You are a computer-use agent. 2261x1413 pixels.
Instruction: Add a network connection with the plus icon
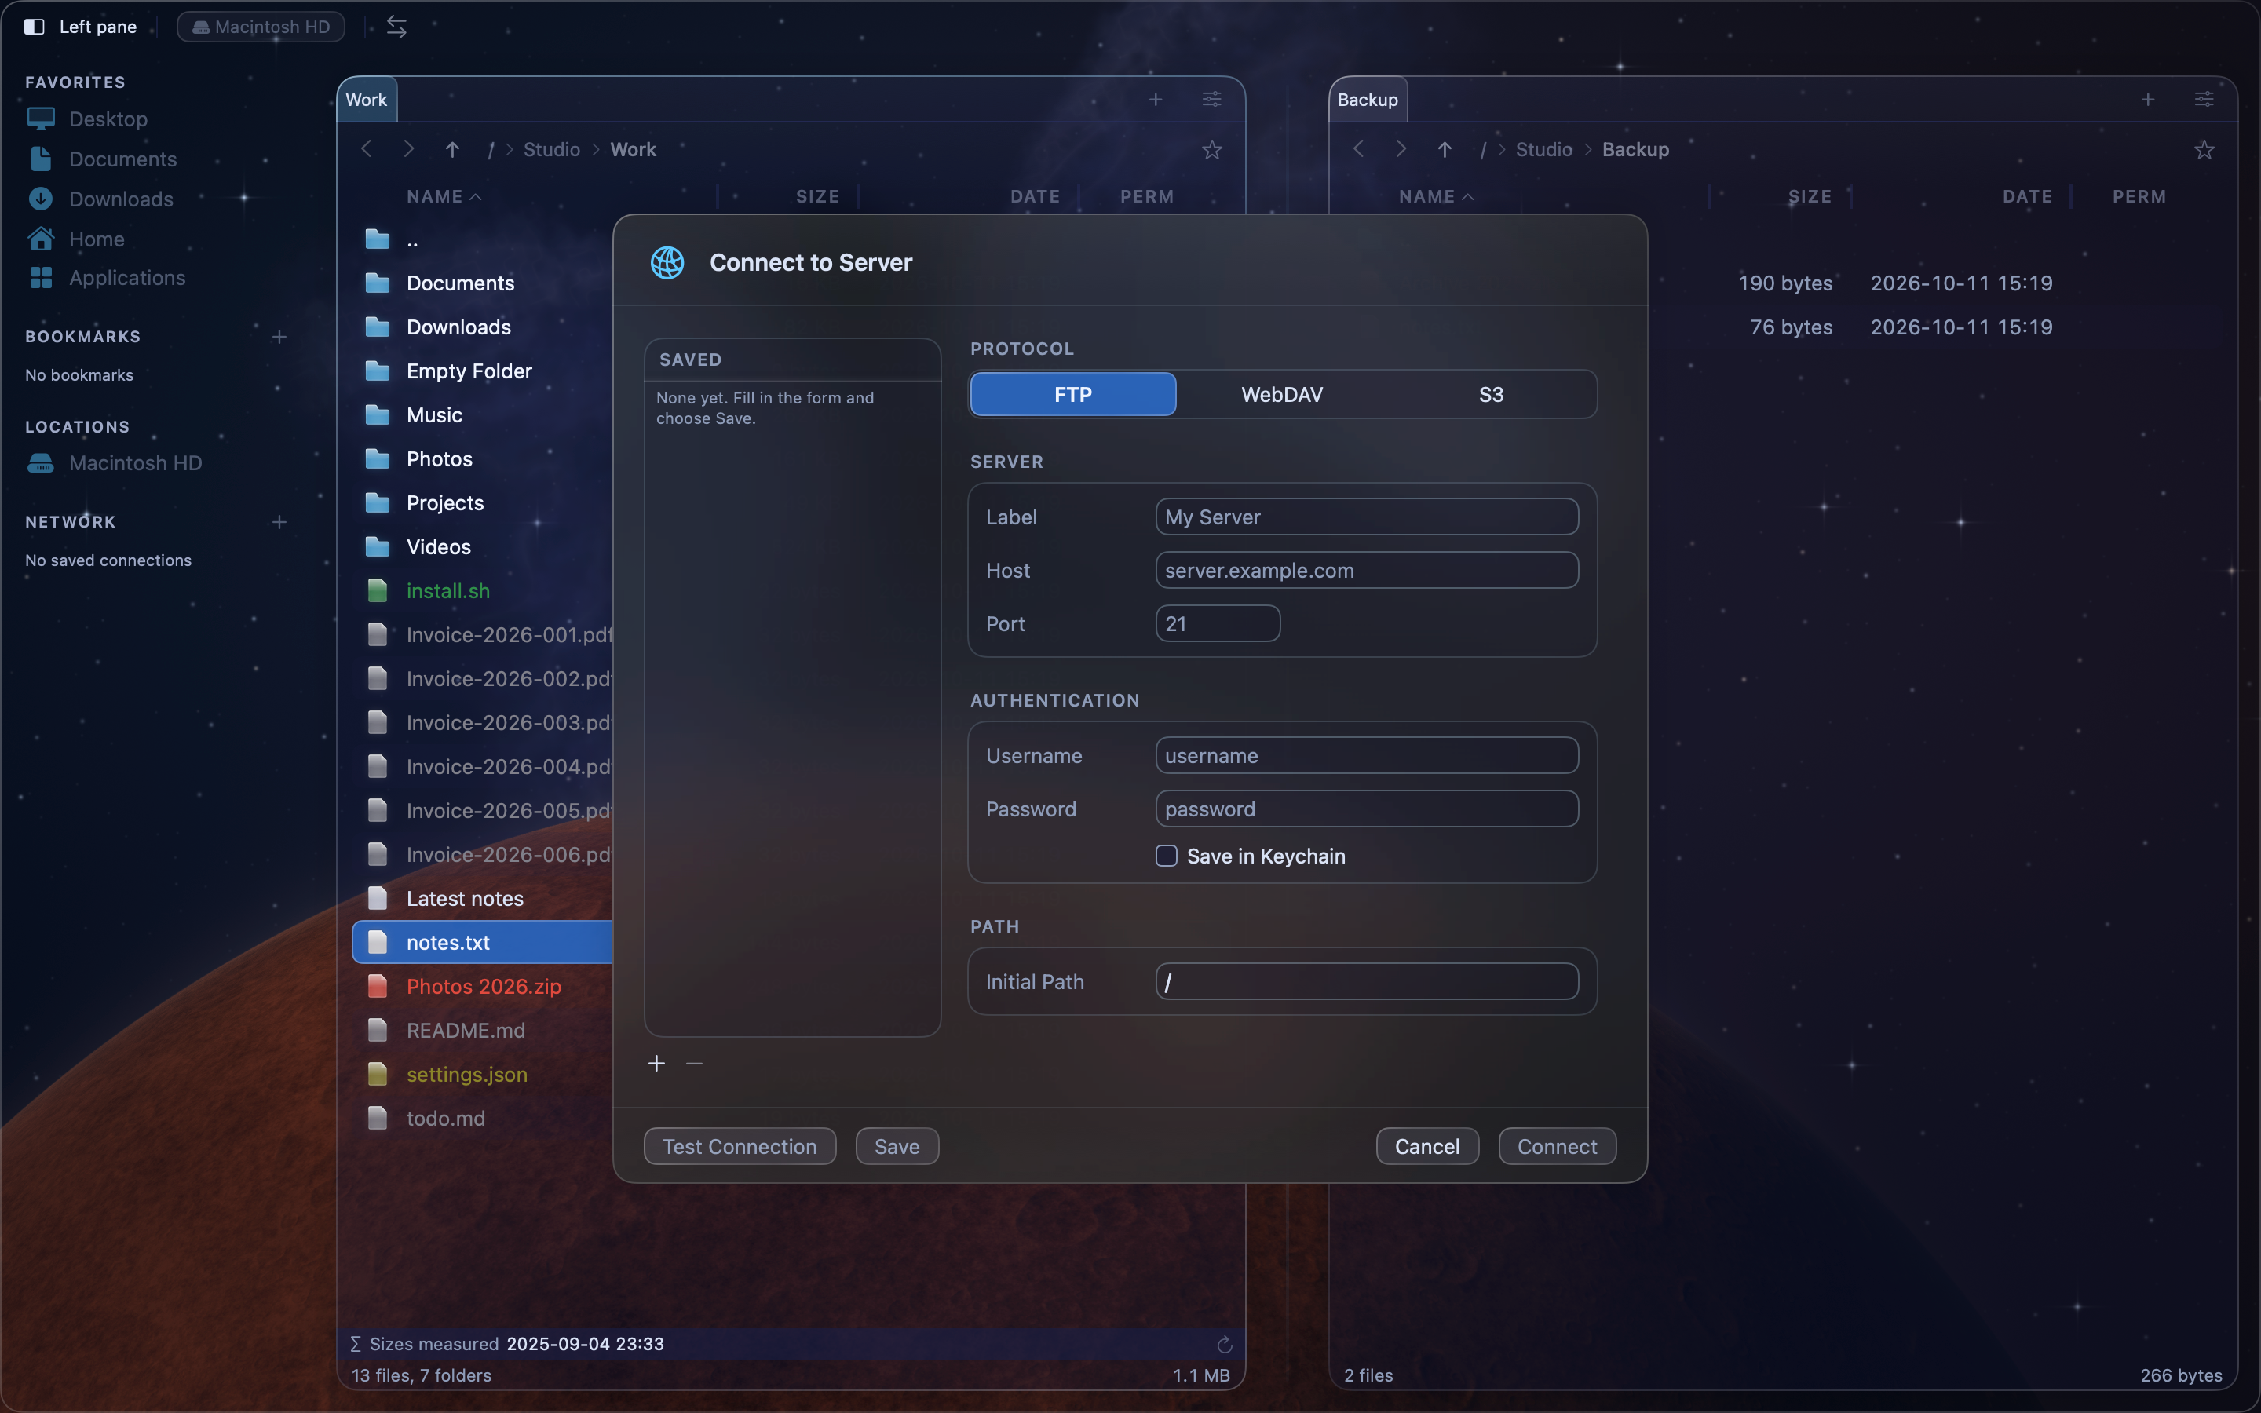(279, 521)
